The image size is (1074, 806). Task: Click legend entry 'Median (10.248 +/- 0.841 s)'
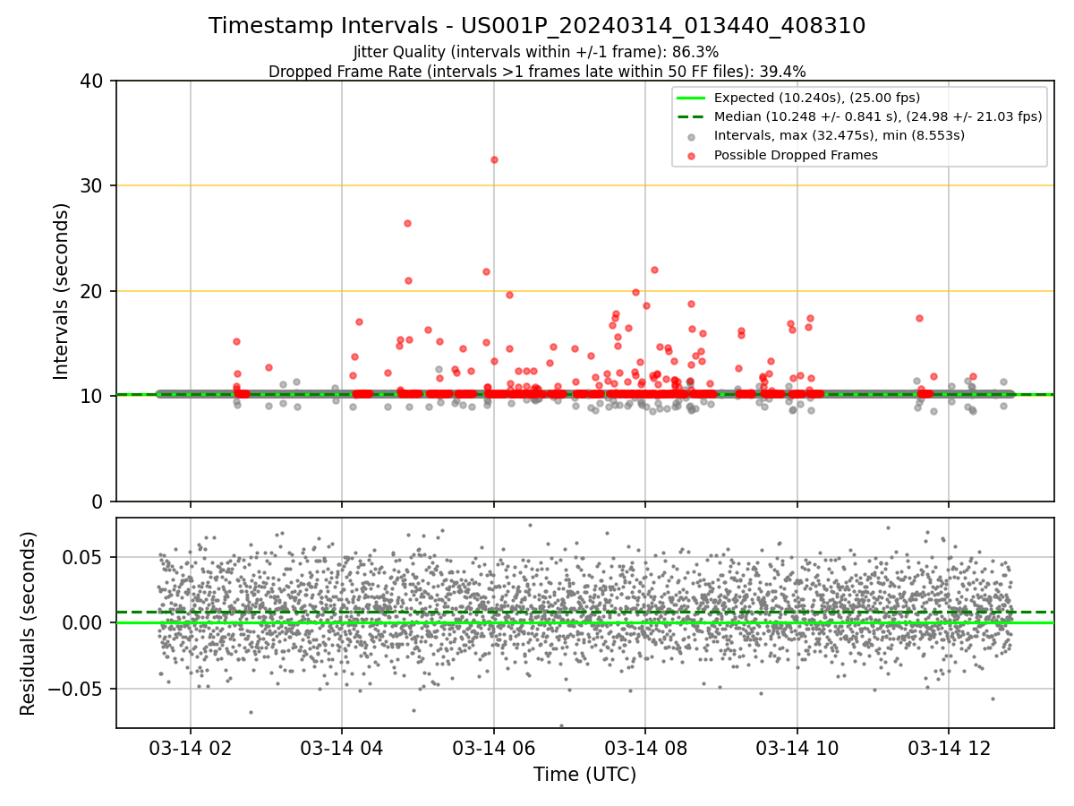click(878, 116)
